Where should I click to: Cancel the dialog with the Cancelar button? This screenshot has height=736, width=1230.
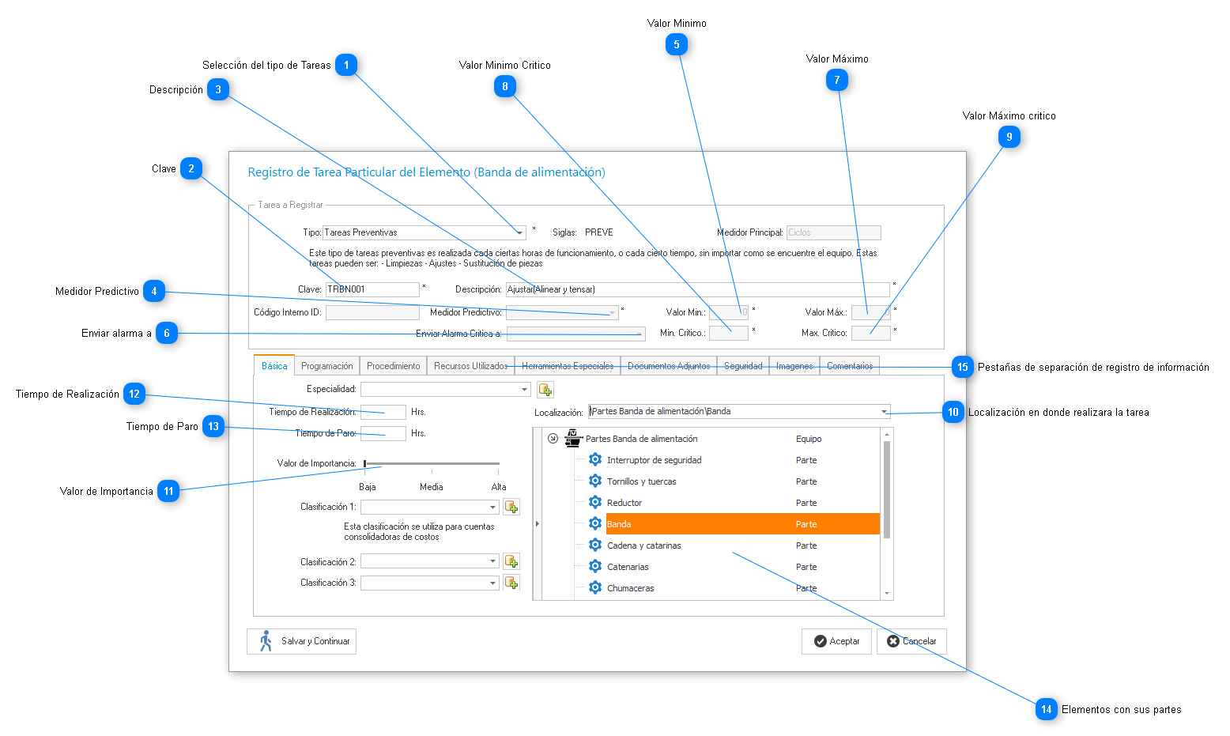[911, 641]
